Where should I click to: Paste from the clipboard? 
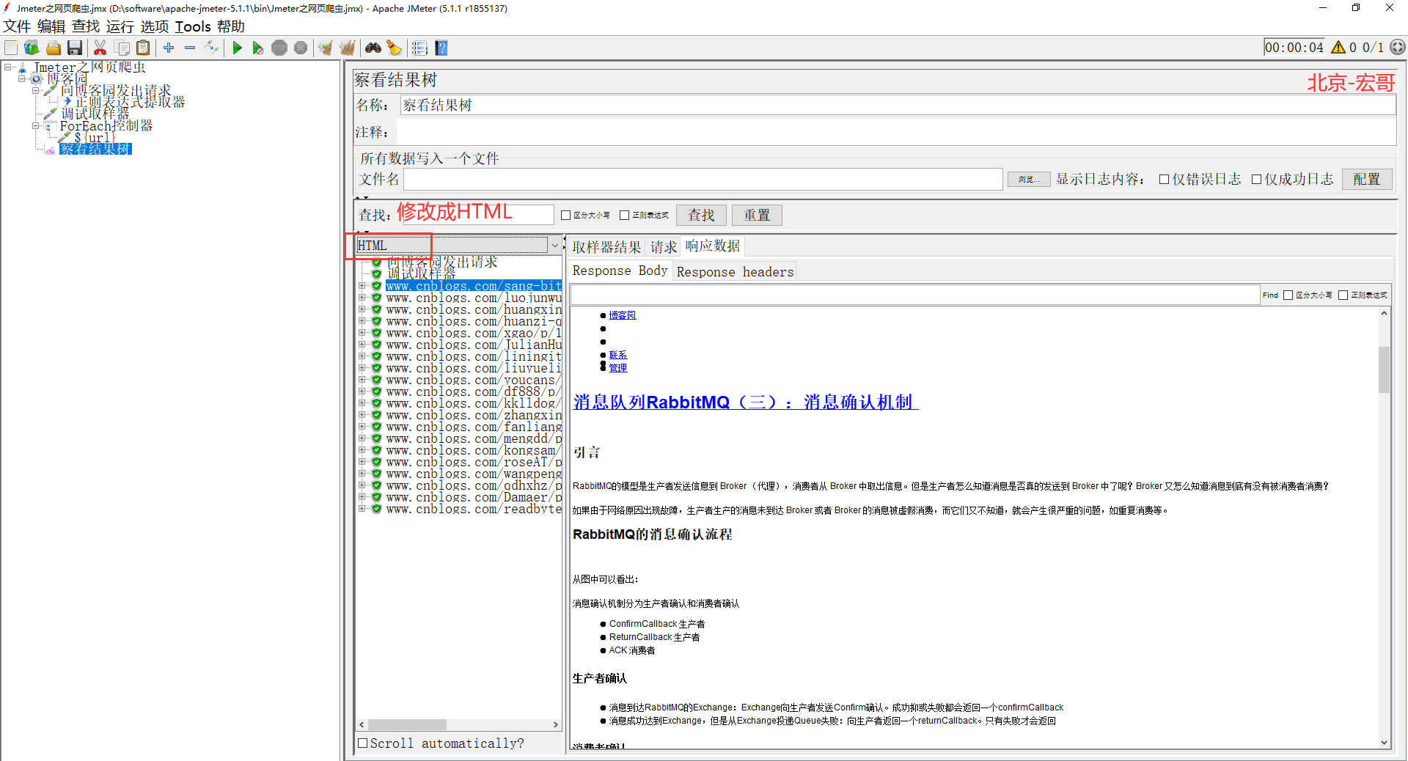(x=143, y=48)
